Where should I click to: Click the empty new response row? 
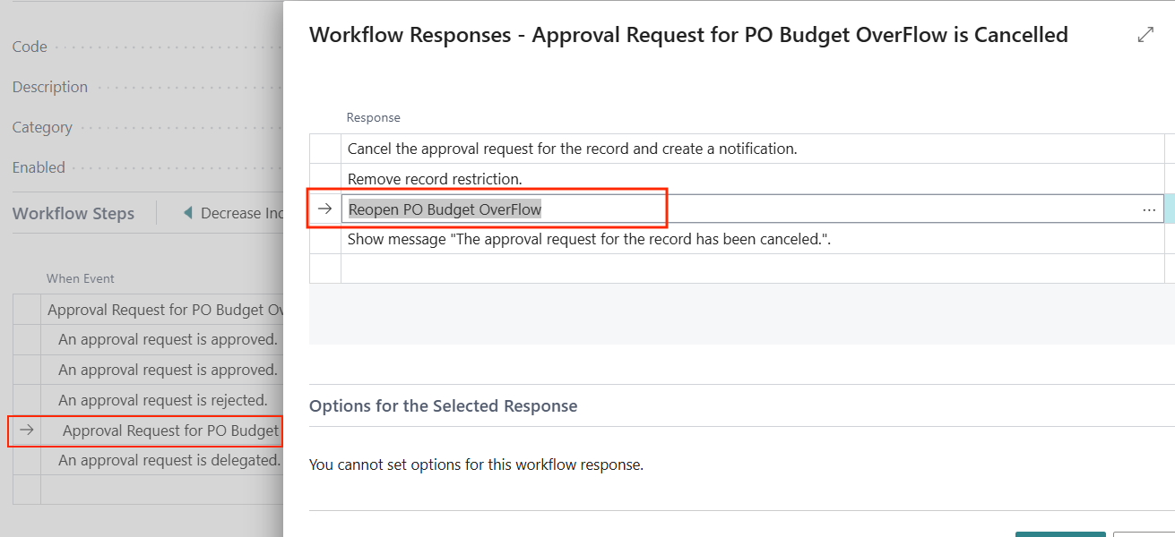[751, 268]
